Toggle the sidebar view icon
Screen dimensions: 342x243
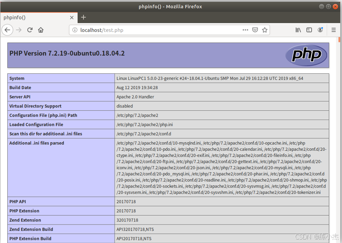pyautogui.click(x=309, y=30)
